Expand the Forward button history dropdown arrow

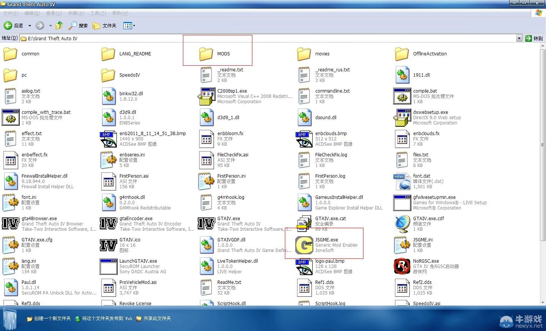pos(50,26)
